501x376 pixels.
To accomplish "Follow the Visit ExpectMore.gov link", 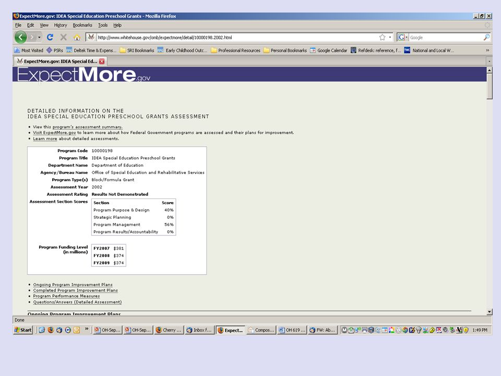I will [54, 133].
